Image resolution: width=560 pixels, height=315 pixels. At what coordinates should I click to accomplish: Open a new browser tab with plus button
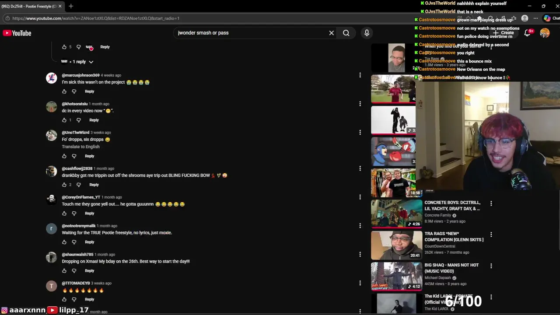(x=71, y=6)
